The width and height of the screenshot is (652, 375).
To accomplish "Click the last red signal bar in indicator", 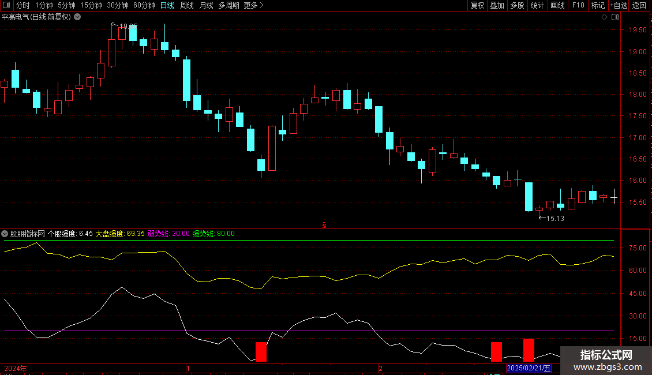I will 529,350.
